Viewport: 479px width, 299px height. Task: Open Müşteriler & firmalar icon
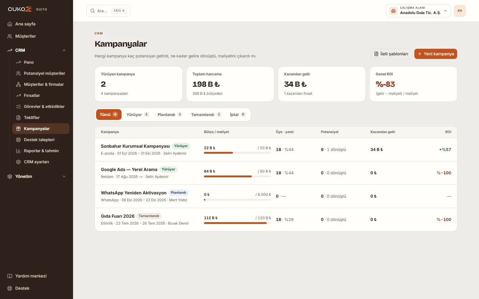[x=18, y=84]
